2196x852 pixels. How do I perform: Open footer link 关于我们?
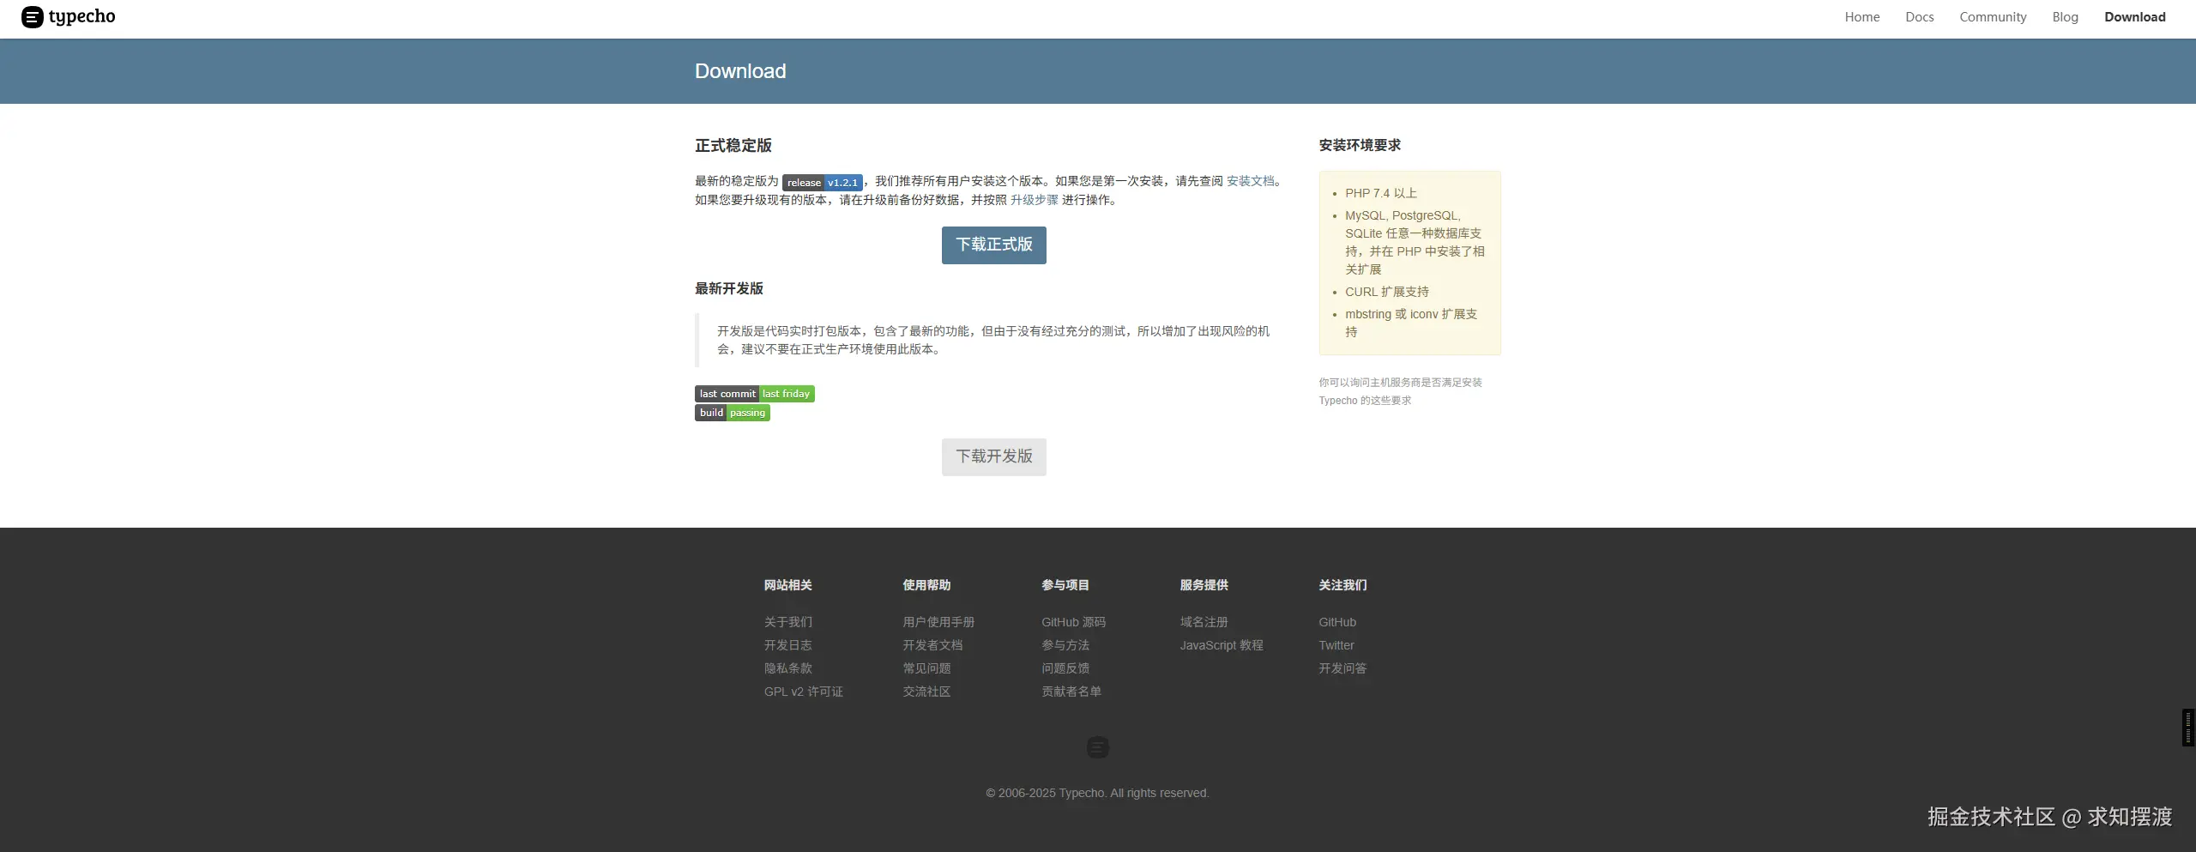click(787, 622)
